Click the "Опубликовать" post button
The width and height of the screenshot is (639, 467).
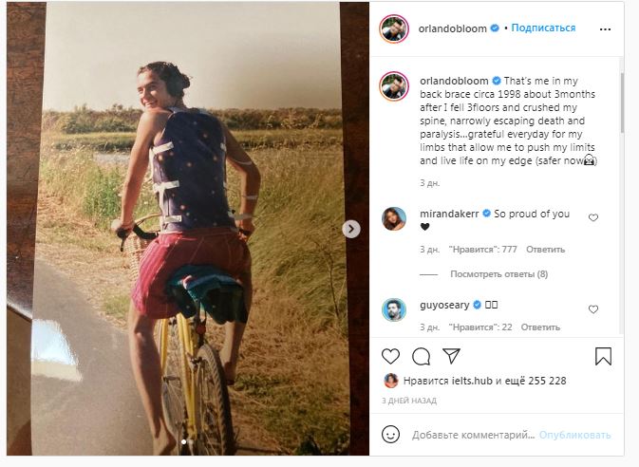pos(574,435)
